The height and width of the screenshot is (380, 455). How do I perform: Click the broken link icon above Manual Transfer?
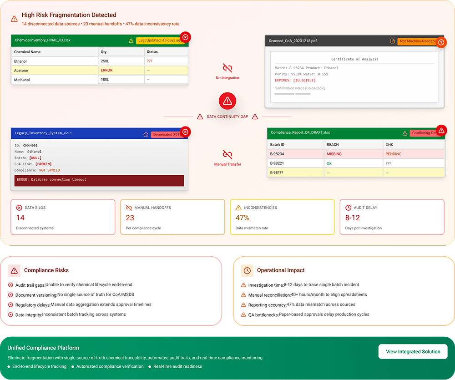click(227, 154)
